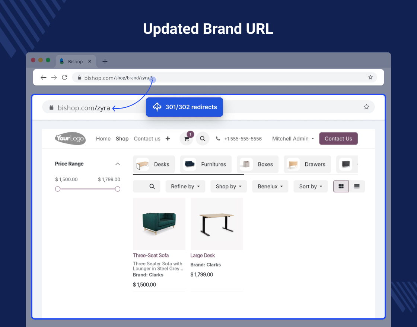Click Brand: Clarks under Three-Seat Sofa

(x=148, y=275)
